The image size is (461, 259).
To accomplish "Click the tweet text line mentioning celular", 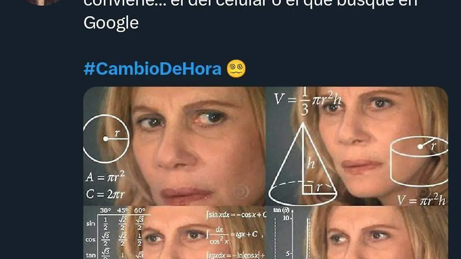I will pyautogui.click(x=250, y=3).
